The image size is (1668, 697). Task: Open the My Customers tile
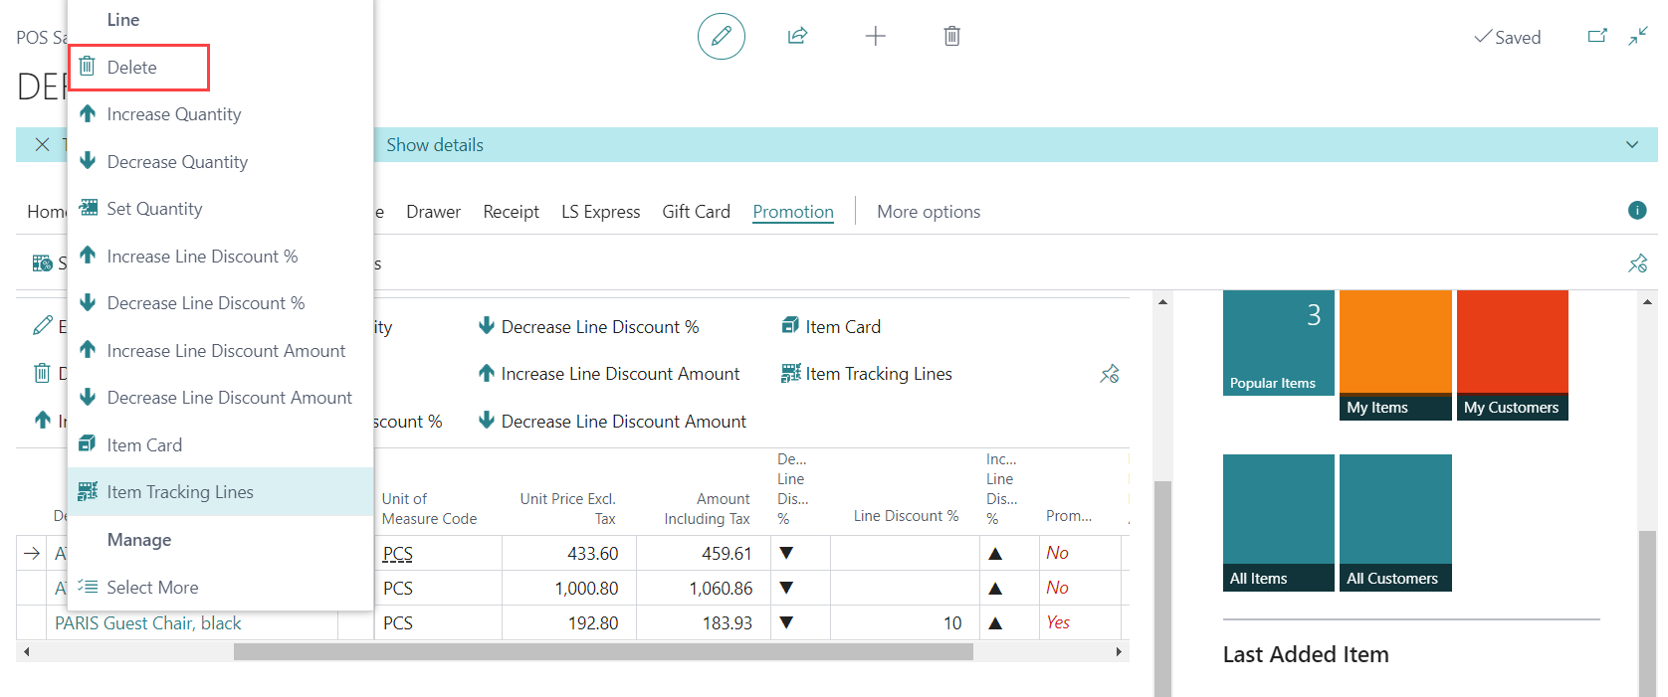pyautogui.click(x=1513, y=355)
